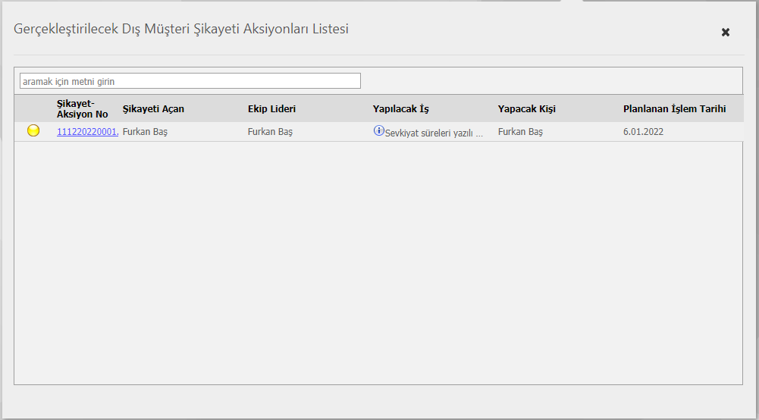Viewport: 759px width, 420px height.
Task: Select the planned date 6.01.2022 cell
Action: tap(643, 132)
